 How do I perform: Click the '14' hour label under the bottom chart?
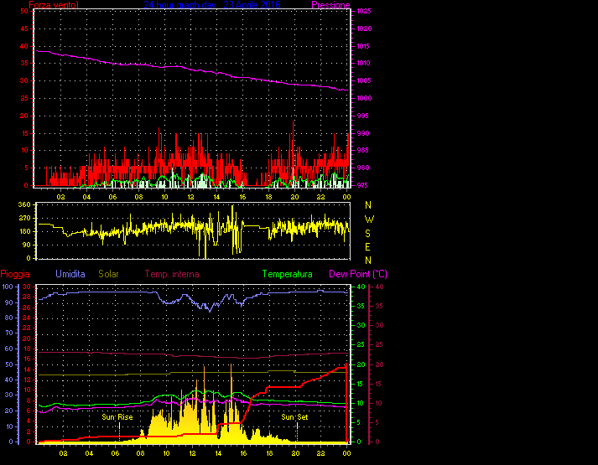[x=218, y=453]
